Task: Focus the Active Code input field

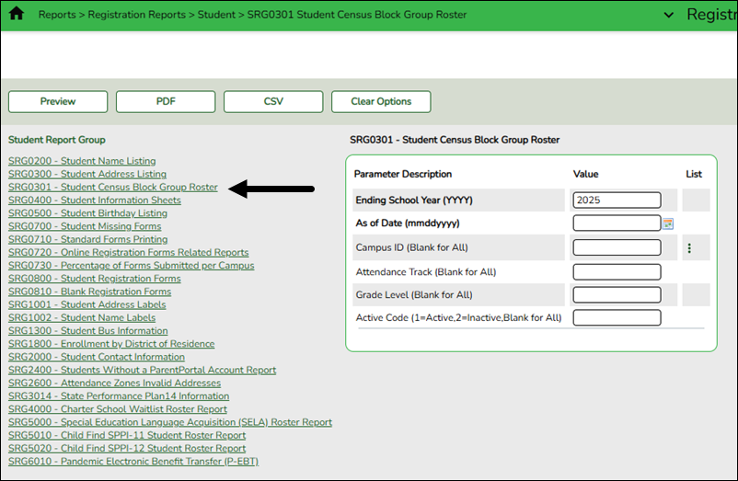Action: pyautogui.click(x=617, y=318)
